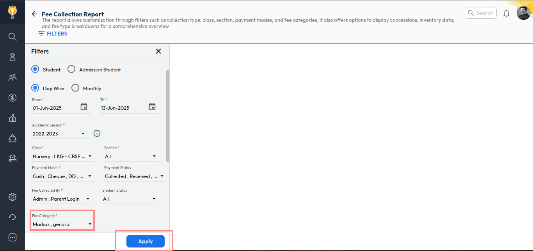Open the notifications bell
The width and height of the screenshot is (533, 251).
click(x=506, y=14)
